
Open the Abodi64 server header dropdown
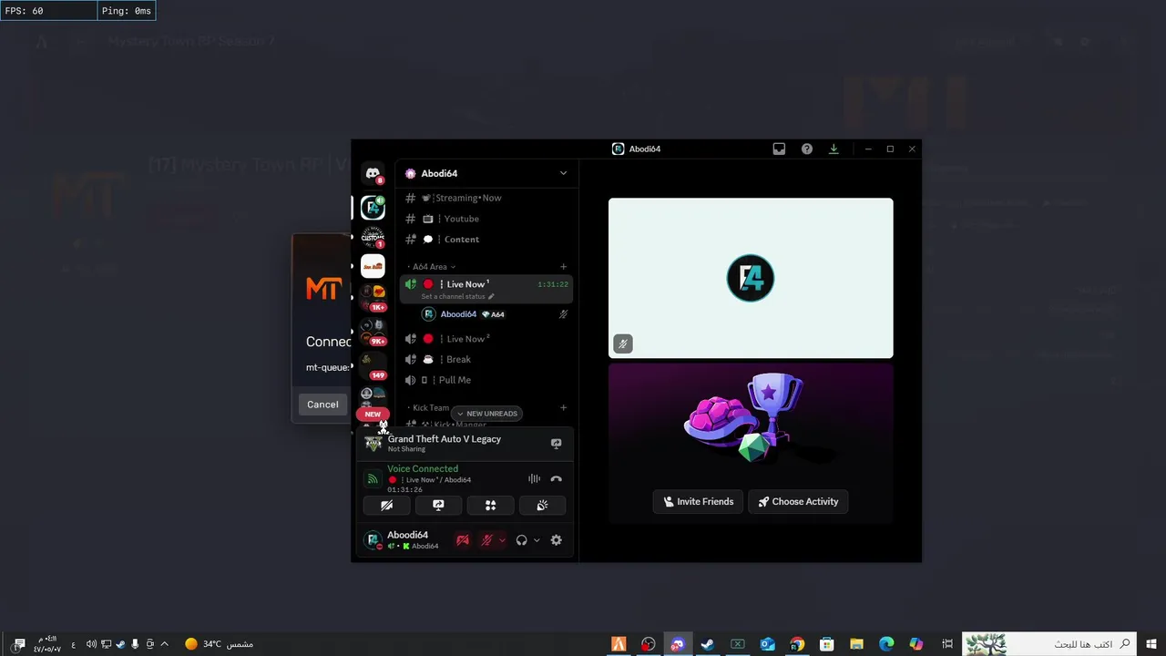[486, 173]
